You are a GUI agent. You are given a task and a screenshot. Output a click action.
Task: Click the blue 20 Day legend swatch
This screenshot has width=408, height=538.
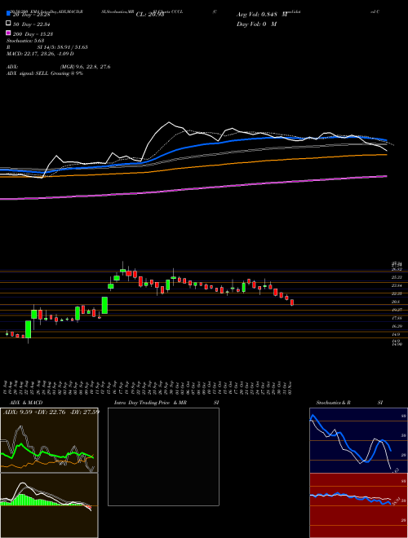[8, 14]
